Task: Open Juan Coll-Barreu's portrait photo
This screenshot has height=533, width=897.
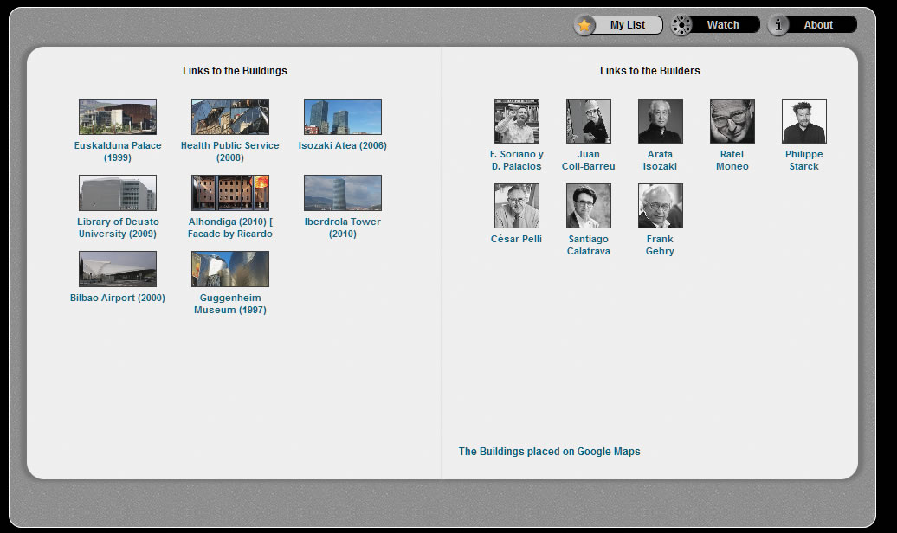Action: tap(589, 120)
